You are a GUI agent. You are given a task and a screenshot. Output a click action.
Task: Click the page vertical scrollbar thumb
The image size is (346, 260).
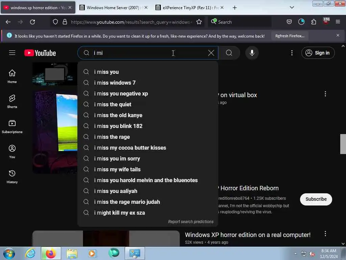point(343,144)
